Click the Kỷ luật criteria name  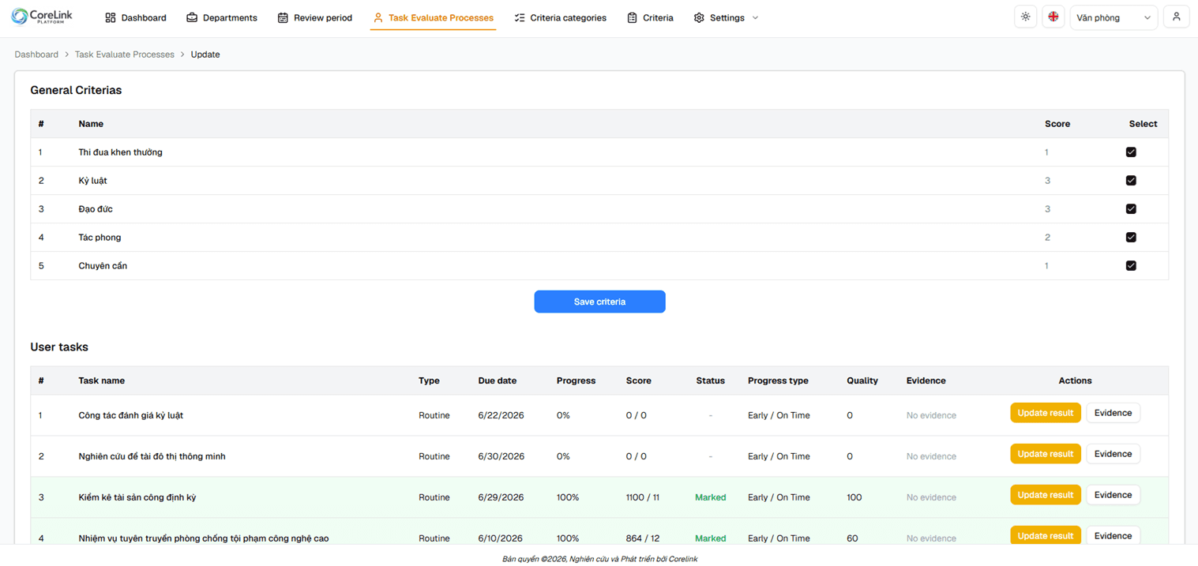92,181
